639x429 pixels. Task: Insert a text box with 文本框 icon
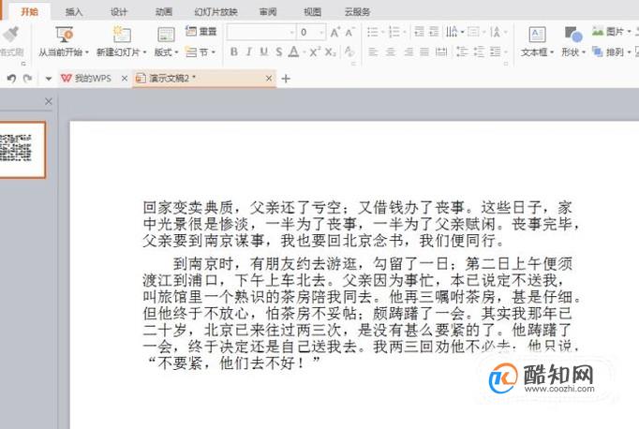[537, 35]
